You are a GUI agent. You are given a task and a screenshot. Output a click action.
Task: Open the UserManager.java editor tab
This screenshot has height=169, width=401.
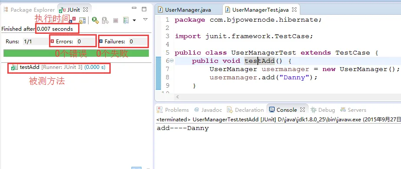tap(184, 10)
